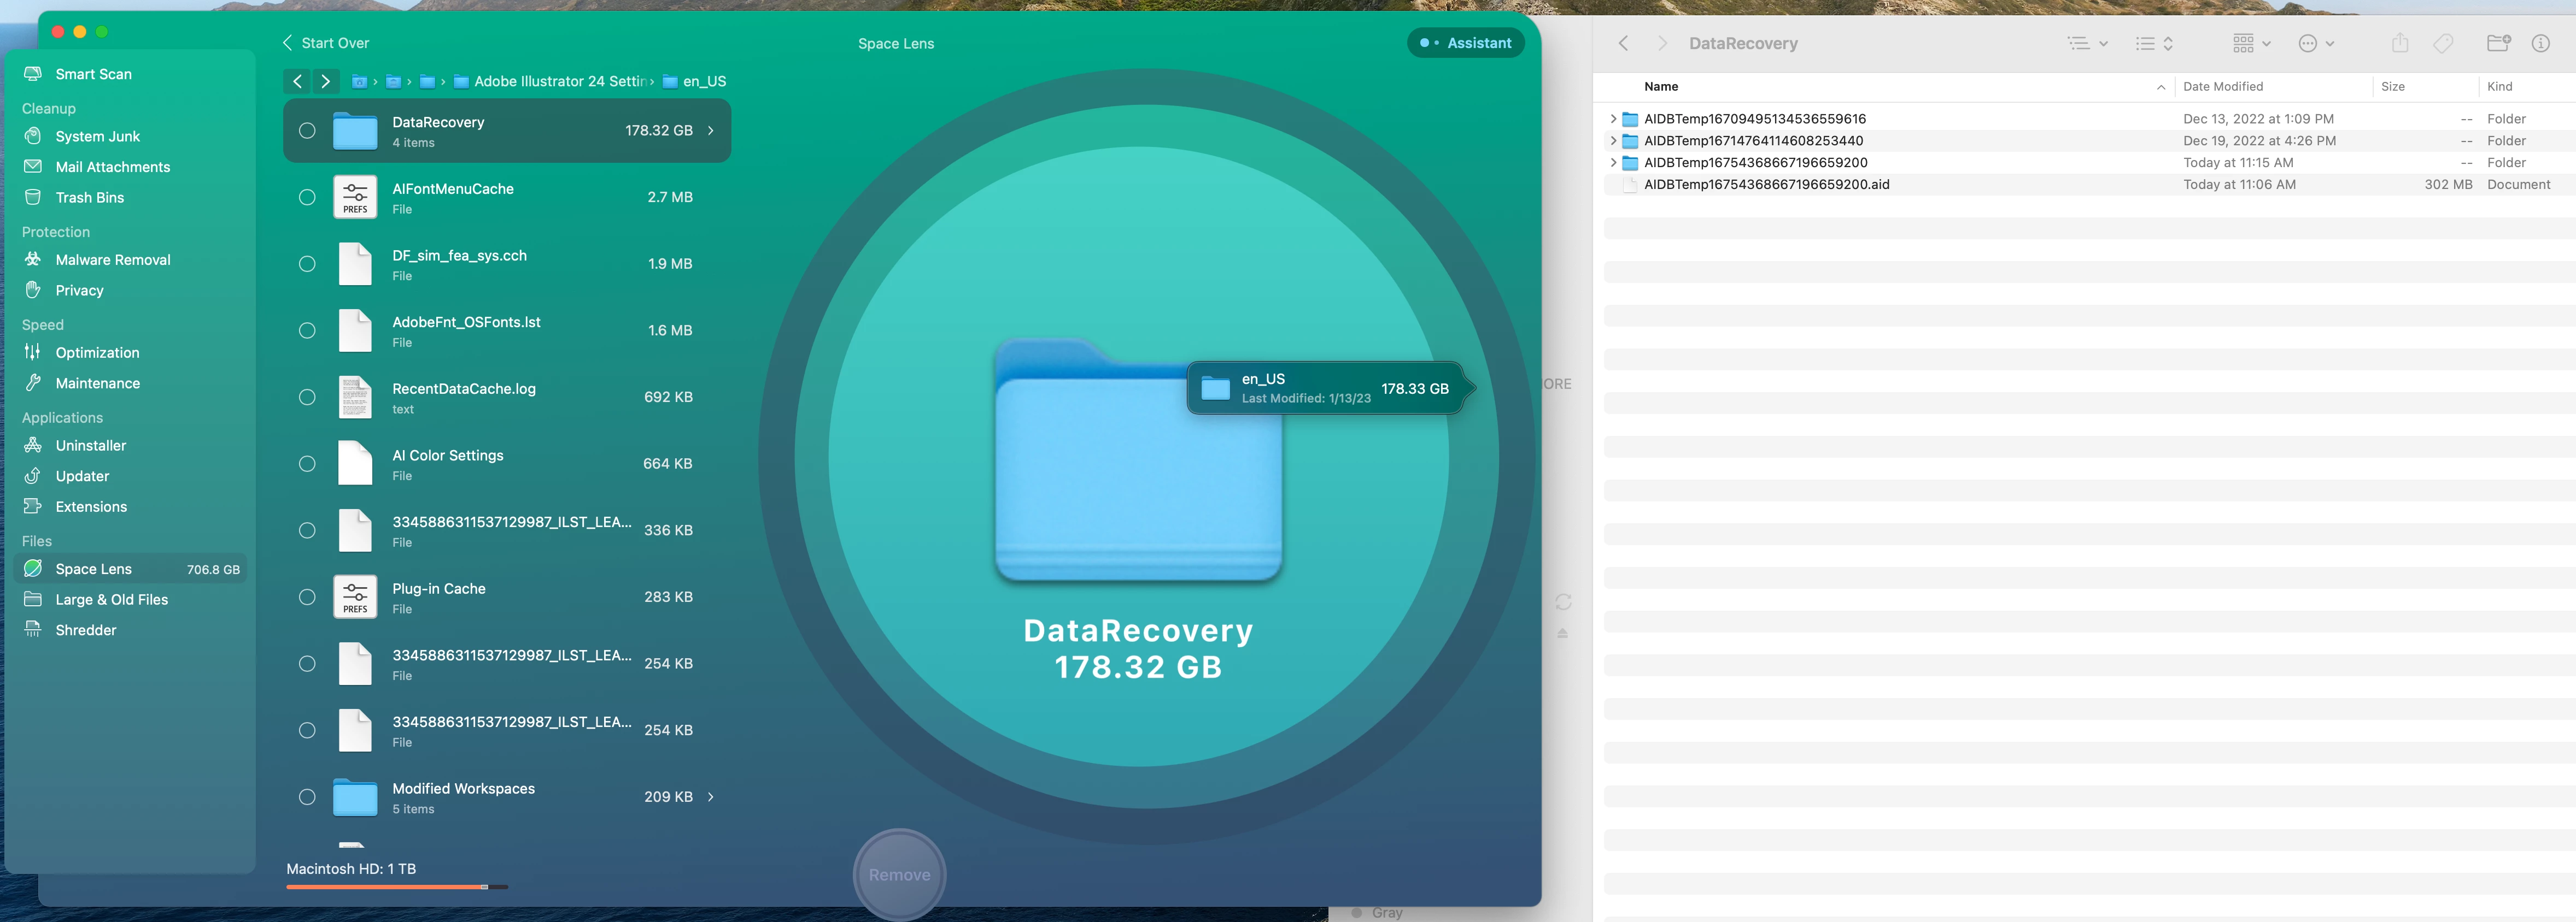Click the Privacy hand icon
2576x922 pixels.
pyautogui.click(x=33, y=289)
